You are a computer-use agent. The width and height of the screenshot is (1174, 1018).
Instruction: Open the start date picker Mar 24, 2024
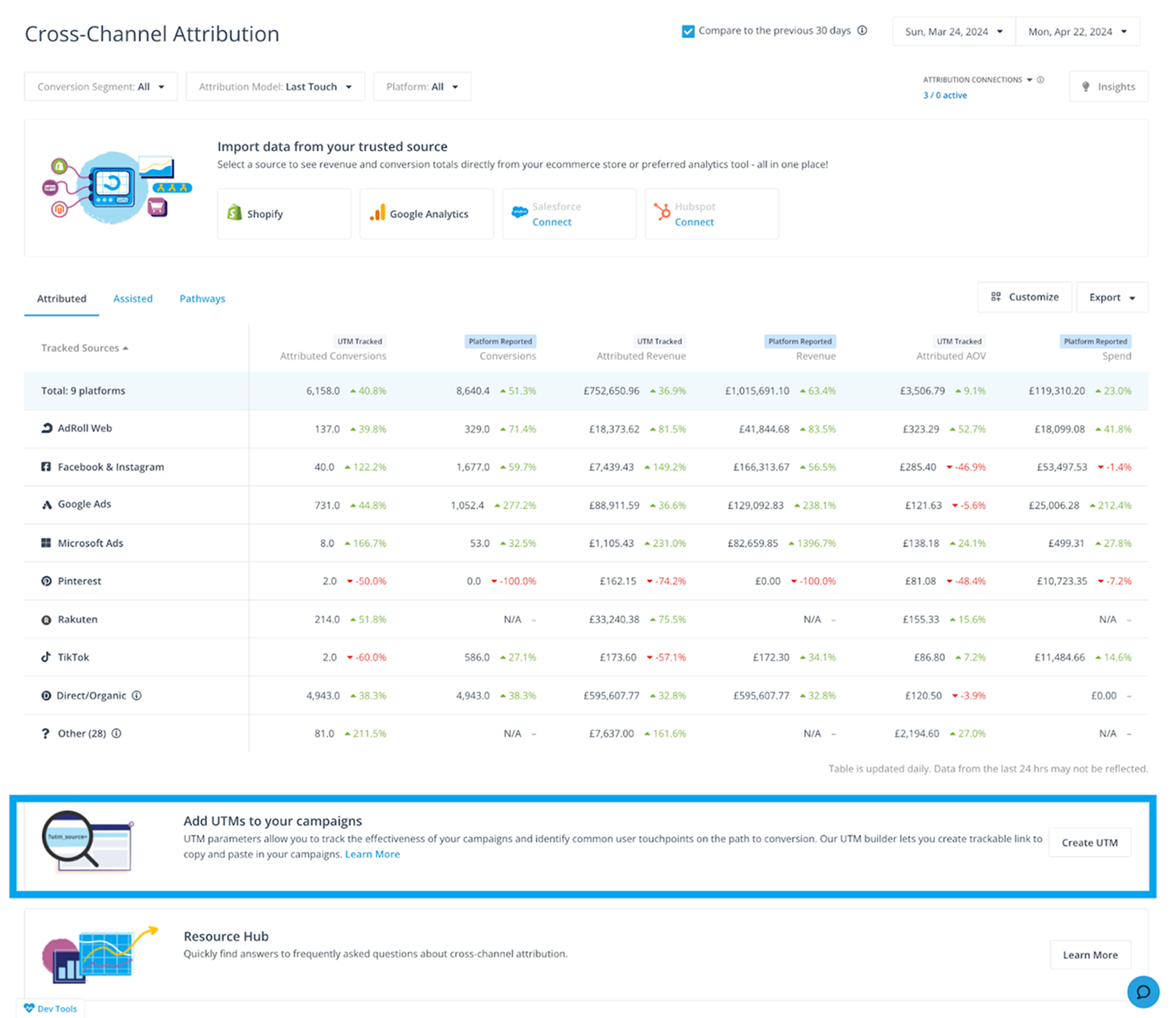pos(953,32)
